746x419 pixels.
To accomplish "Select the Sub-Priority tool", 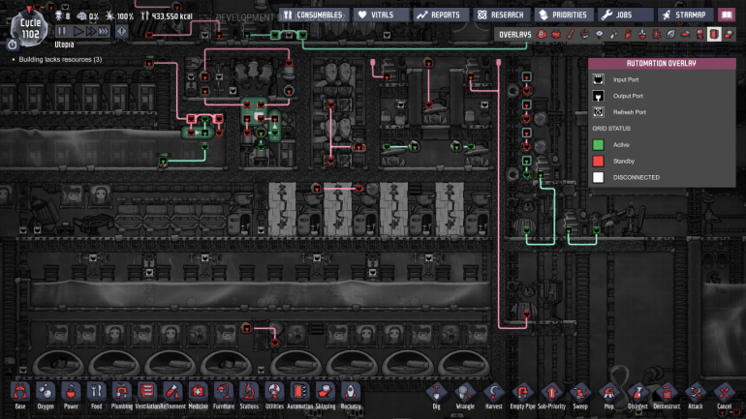I will 551,395.
